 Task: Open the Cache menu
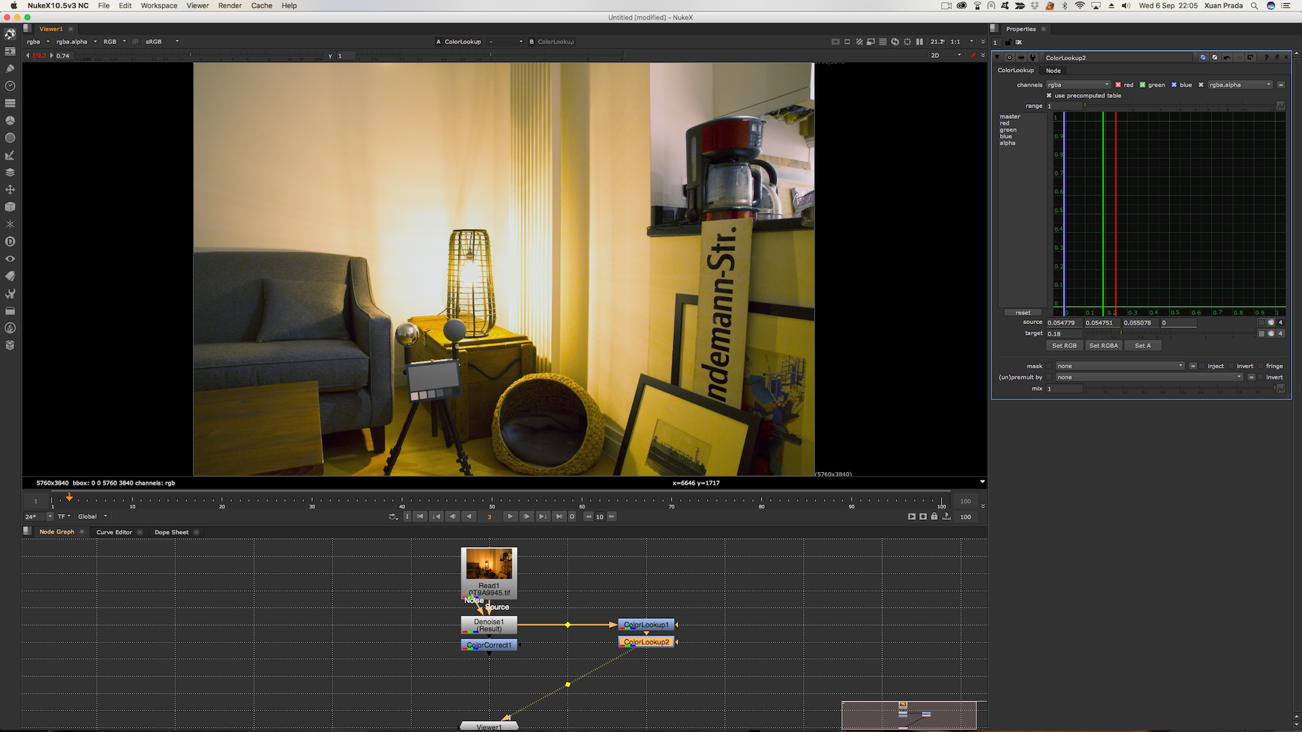[261, 6]
